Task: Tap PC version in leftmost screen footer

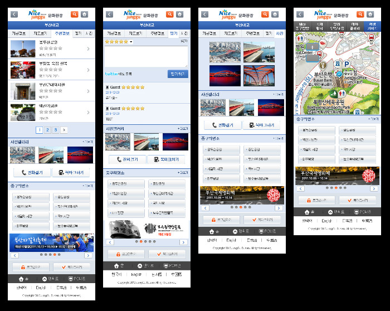Action: [77, 279]
